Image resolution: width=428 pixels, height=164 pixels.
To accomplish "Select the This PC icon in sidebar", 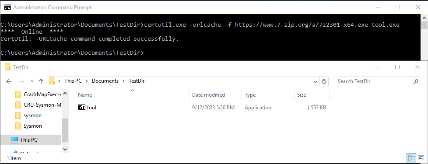I will [14, 140].
